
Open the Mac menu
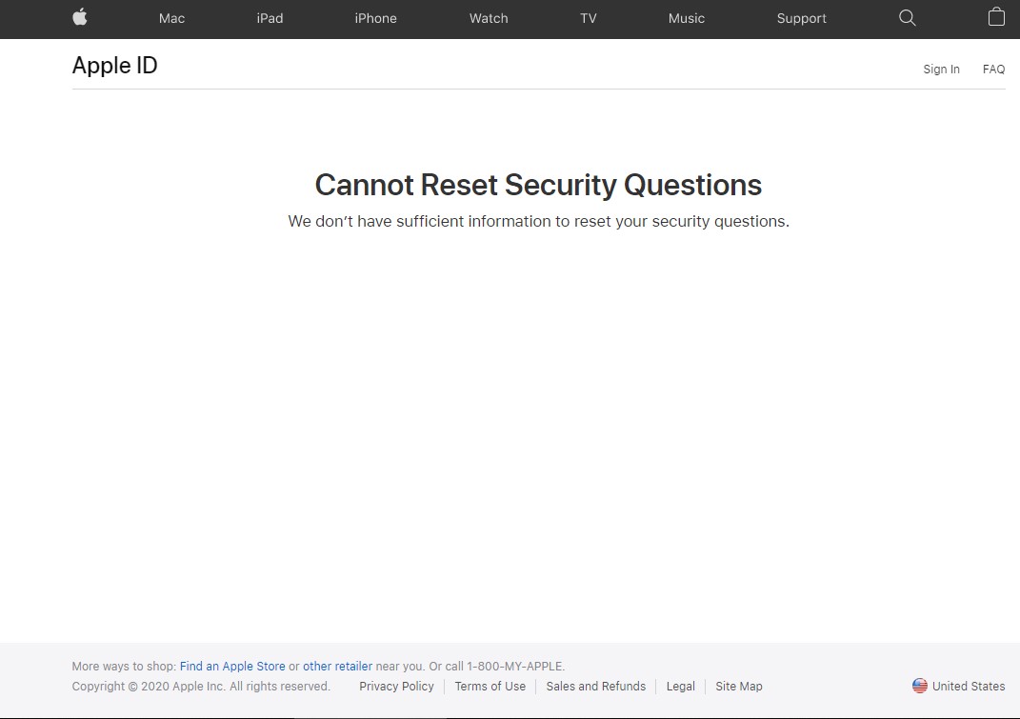pos(171,18)
